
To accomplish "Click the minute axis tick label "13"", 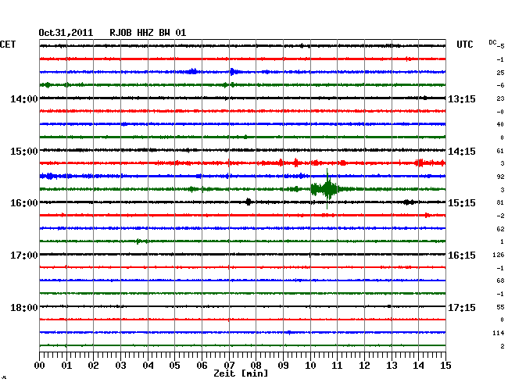I will click(x=392, y=365).
